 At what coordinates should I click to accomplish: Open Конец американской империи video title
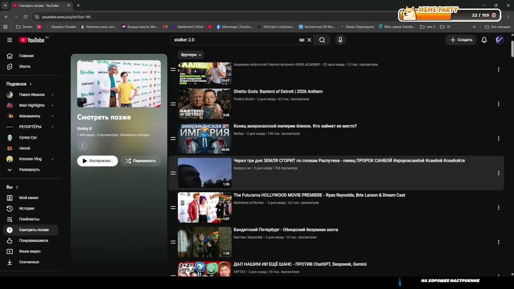(x=295, y=126)
